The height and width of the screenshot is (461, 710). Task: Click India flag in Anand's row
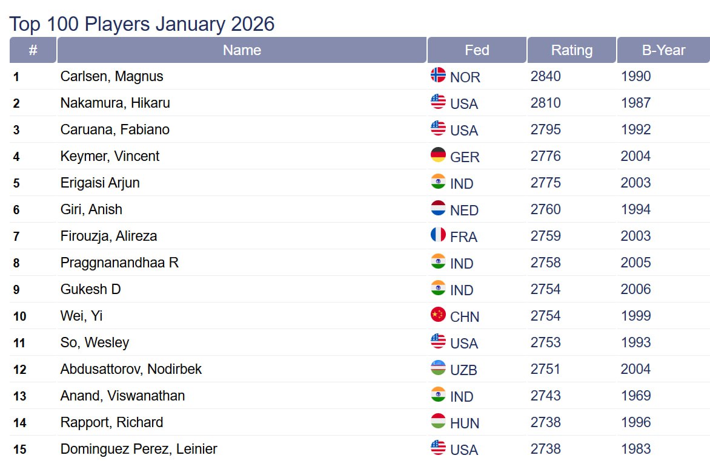pos(438,394)
